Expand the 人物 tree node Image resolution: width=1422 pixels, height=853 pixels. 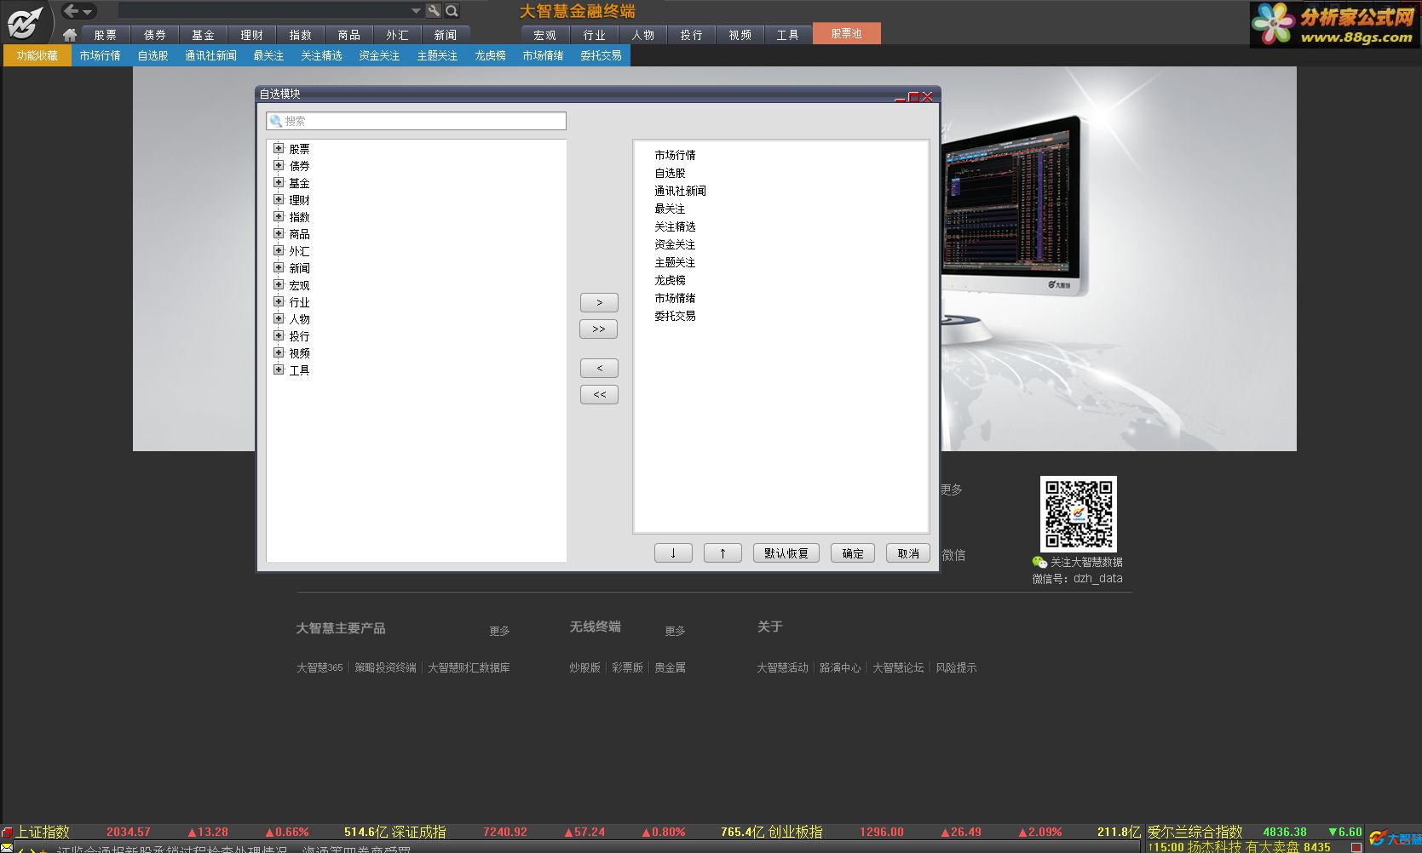tap(279, 318)
